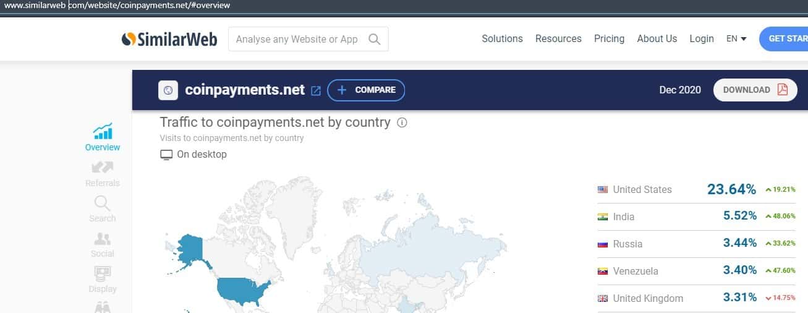Viewport: 808px width, 313px height.
Task: Open the EN language dropdown
Action: (x=736, y=38)
